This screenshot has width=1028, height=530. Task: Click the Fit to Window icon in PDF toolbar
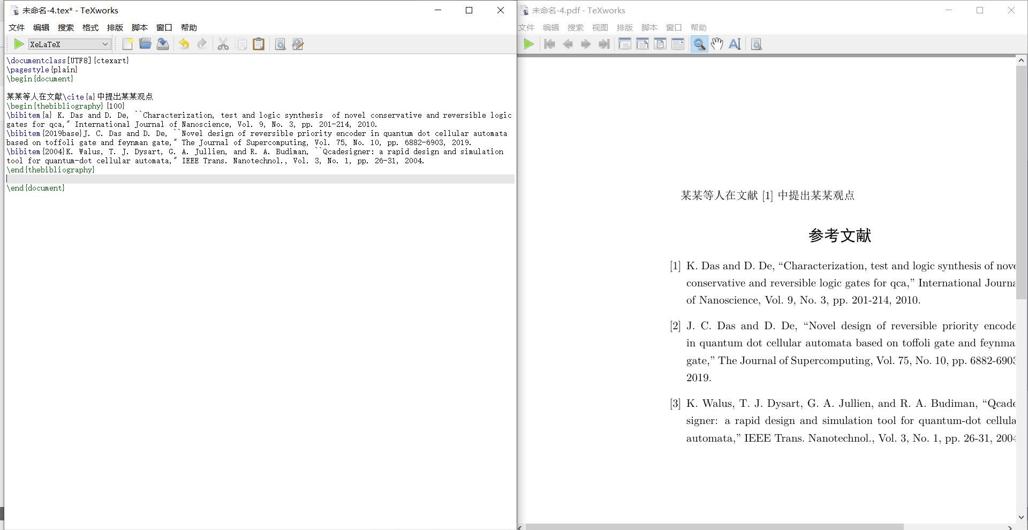(x=660, y=44)
